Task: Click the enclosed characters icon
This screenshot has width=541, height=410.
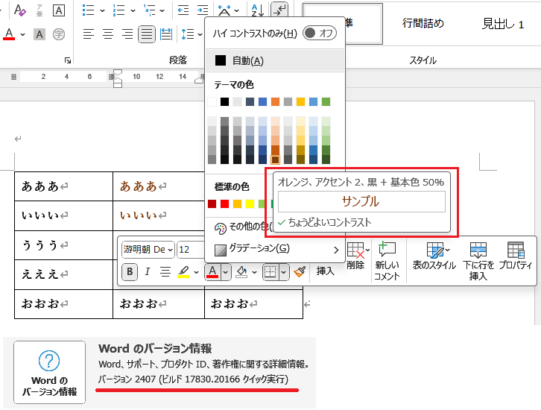Action: (x=59, y=34)
